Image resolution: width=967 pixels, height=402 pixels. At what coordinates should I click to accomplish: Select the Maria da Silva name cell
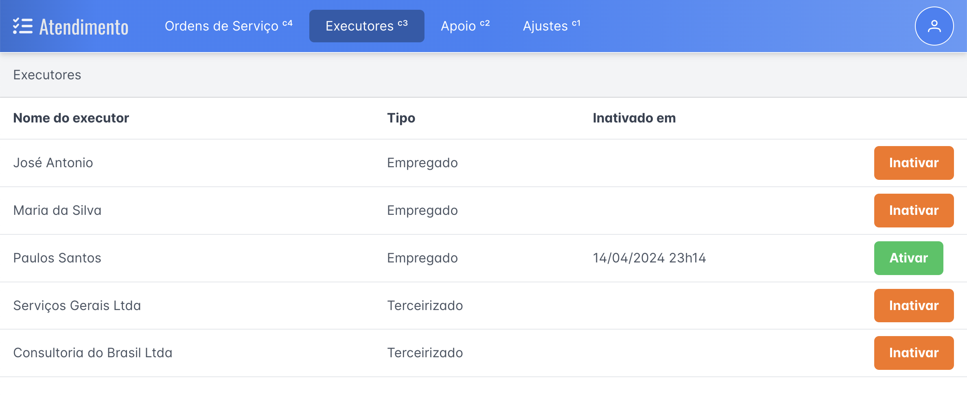(x=57, y=210)
